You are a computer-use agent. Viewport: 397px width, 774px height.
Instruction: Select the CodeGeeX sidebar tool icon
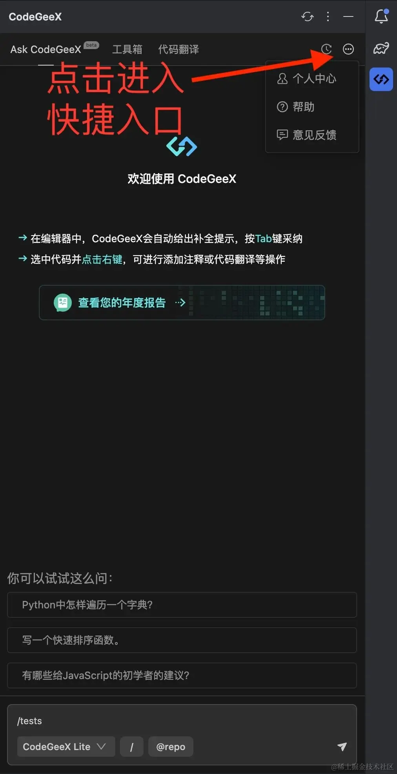pos(381,79)
